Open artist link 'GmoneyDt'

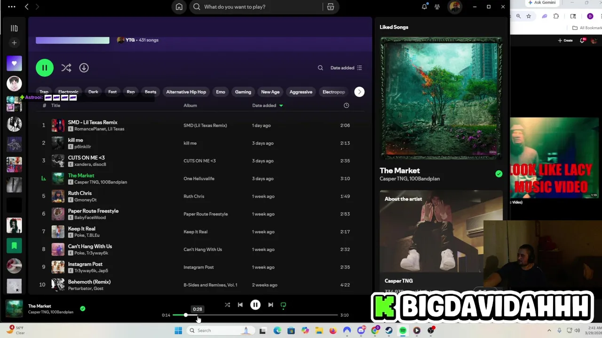(x=85, y=200)
